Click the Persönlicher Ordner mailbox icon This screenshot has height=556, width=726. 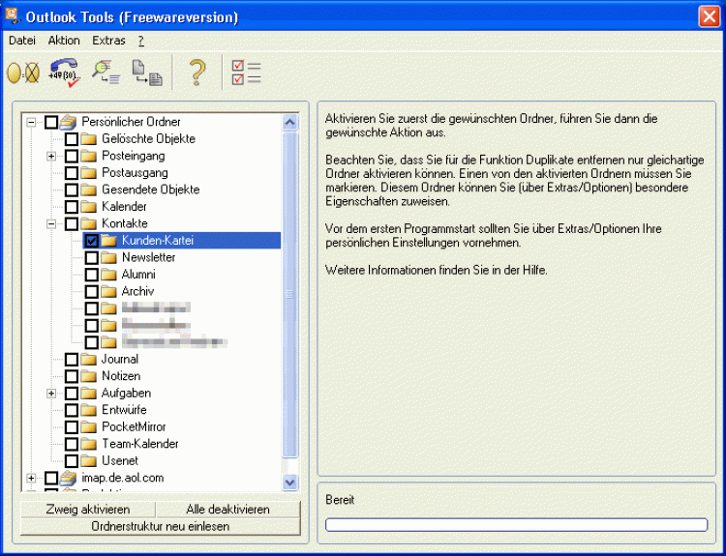click(x=69, y=122)
